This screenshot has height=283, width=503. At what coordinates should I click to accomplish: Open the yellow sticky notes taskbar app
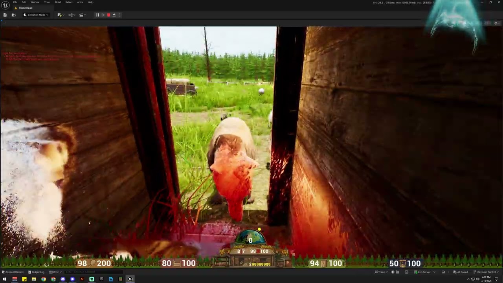[x=24, y=279]
